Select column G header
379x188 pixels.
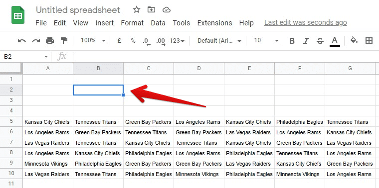350,69
